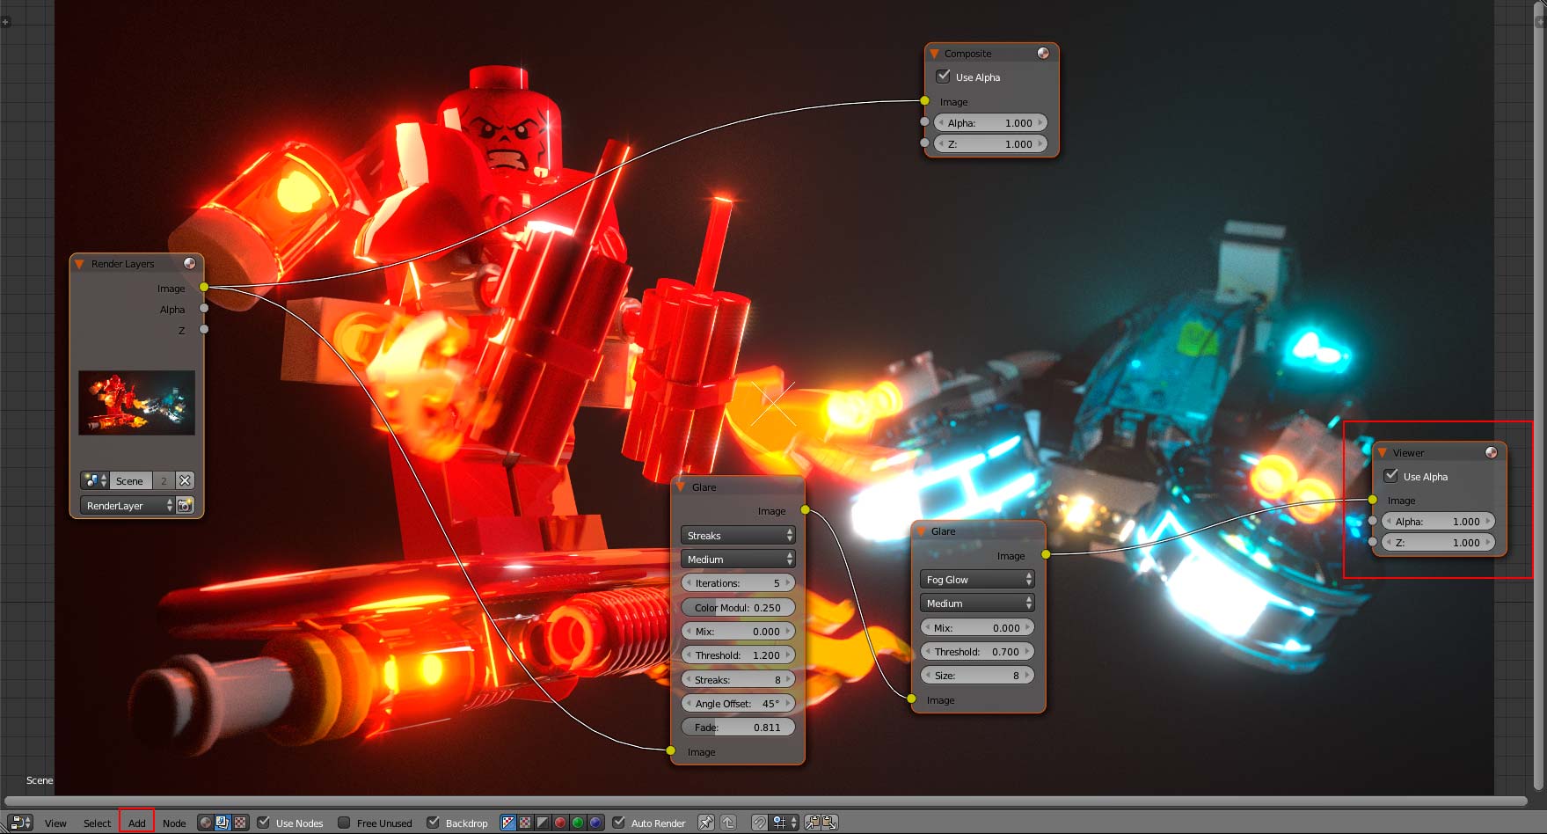
Task: Click the Threshold 0.700 field
Action: point(977,651)
